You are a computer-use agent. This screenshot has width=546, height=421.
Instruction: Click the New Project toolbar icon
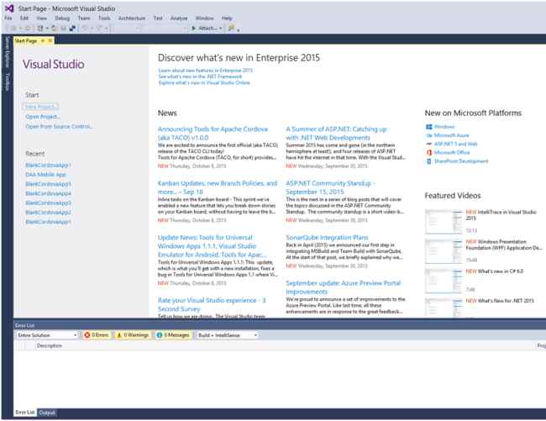(x=40, y=29)
